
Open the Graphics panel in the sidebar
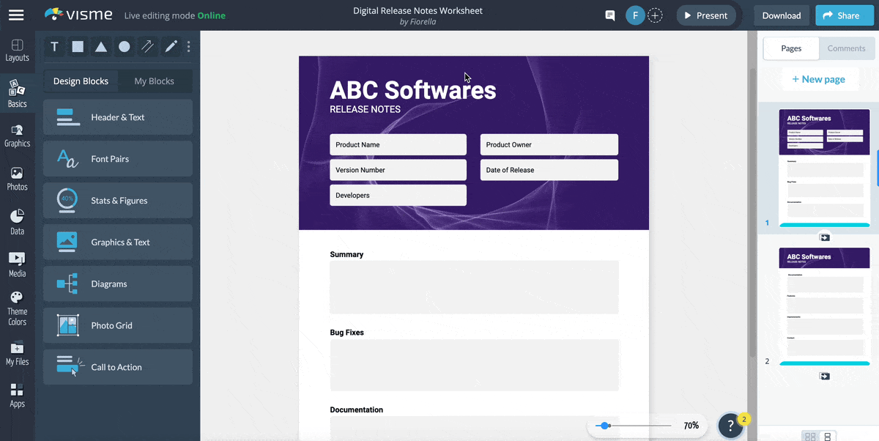tap(17, 134)
